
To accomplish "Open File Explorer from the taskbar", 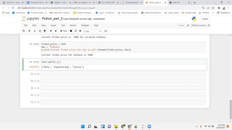I will 116,126.
